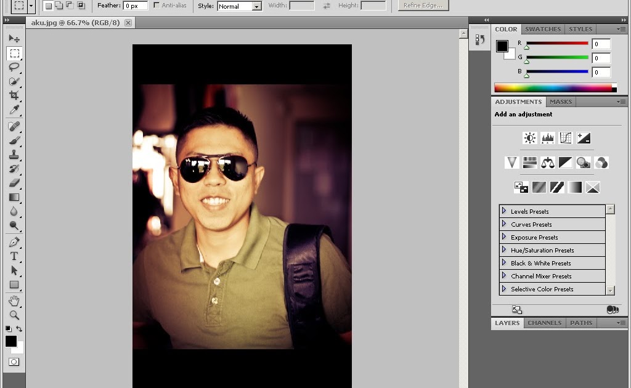Select the Quick Selection tool
The width and height of the screenshot is (631, 388).
point(14,81)
